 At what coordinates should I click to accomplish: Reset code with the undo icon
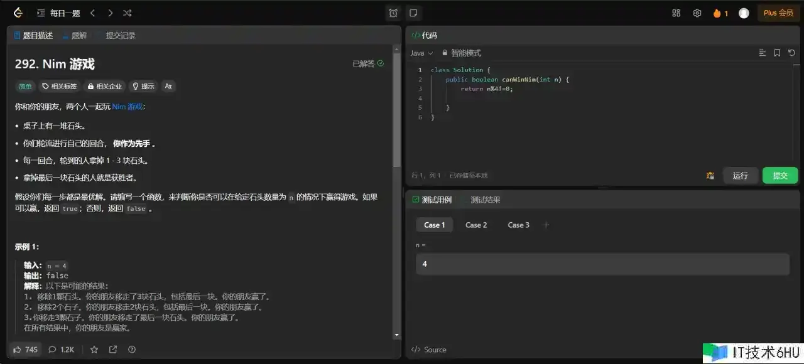coord(791,53)
